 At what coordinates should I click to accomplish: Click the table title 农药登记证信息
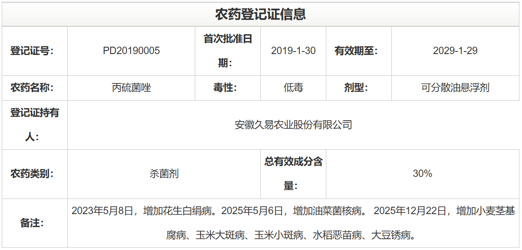pyautogui.click(x=261, y=14)
